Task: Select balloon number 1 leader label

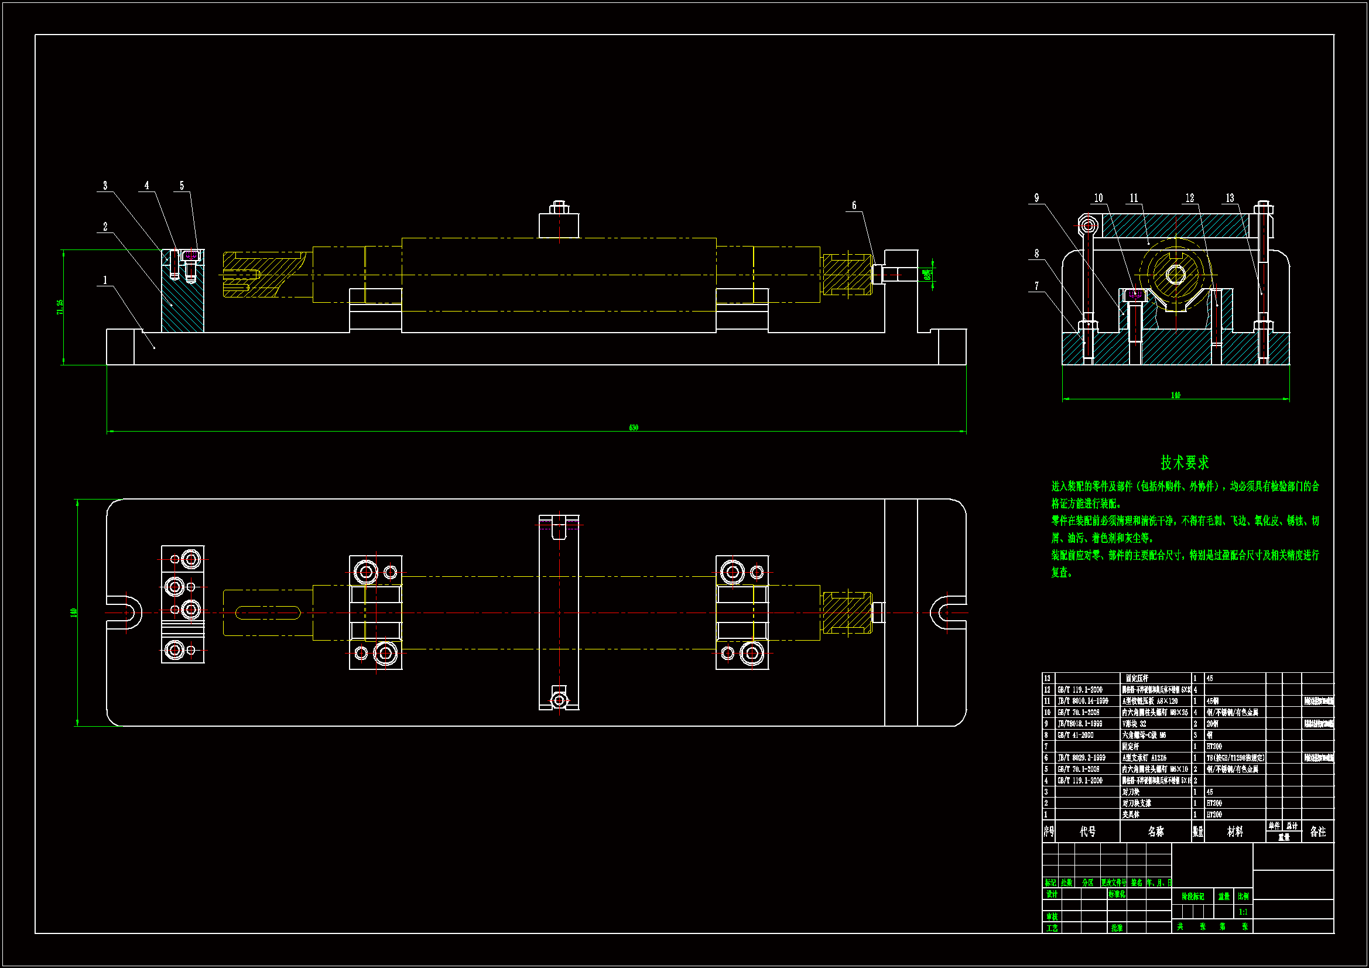Action: point(105,281)
